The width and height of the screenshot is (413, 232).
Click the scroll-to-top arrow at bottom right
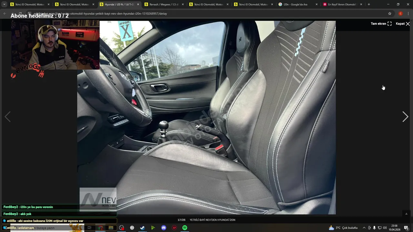[406, 214]
